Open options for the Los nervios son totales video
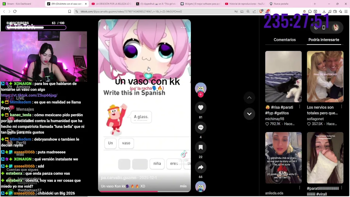Screen dimensions: 350x197 pos(341,107)
